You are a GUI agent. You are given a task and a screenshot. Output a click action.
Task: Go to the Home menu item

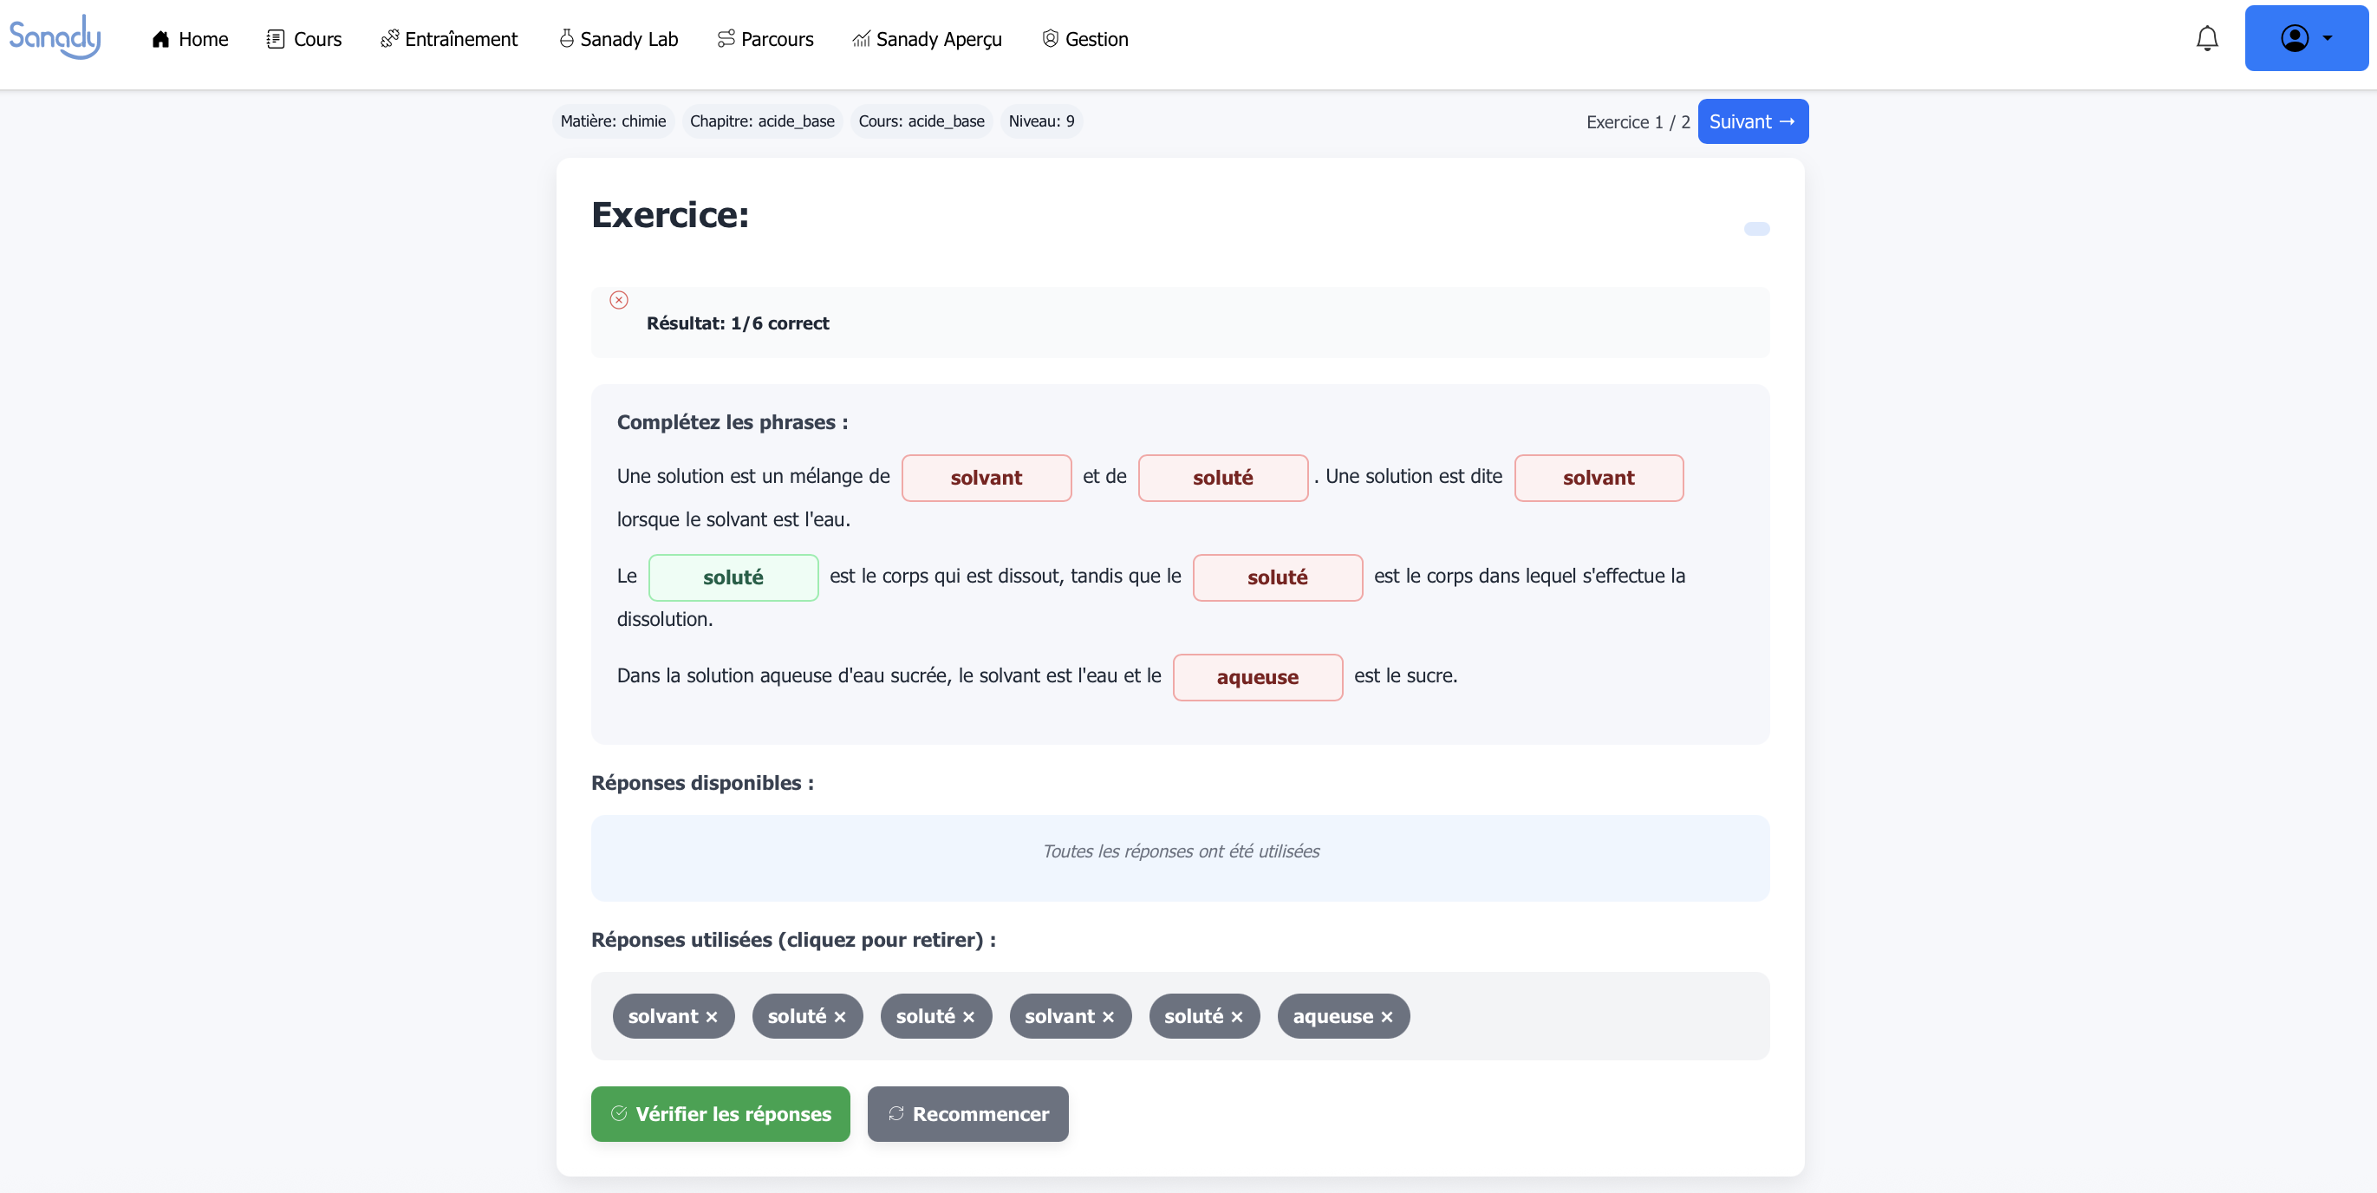[x=190, y=39]
